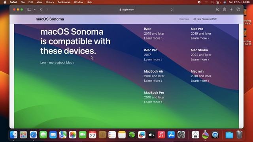This screenshot has height=142, width=253.
Task: Open the Trash from the Dock
Action: coord(239,135)
